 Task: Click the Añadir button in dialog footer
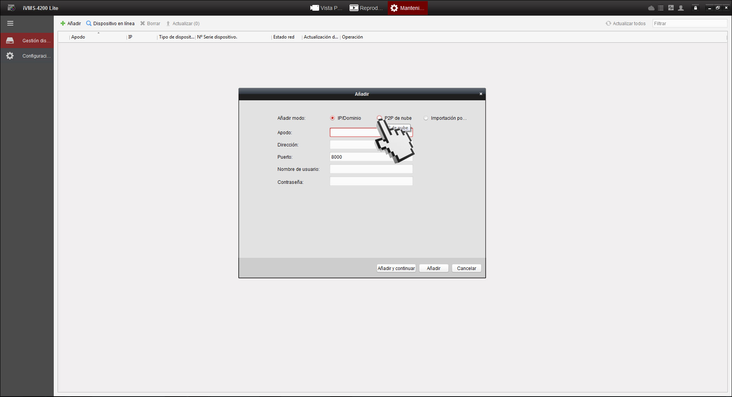[x=433, y=268]
